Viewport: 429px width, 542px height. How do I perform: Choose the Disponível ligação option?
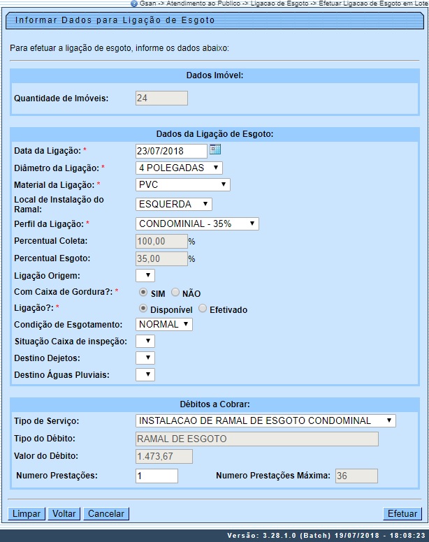pos(143,309)
